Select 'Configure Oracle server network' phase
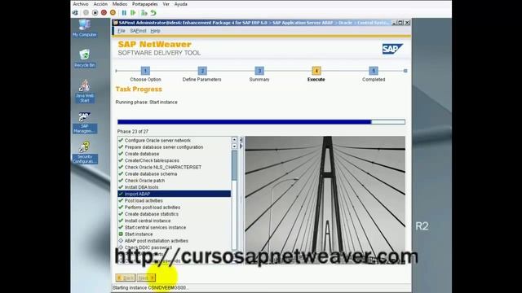 click(x=157, y=141)
